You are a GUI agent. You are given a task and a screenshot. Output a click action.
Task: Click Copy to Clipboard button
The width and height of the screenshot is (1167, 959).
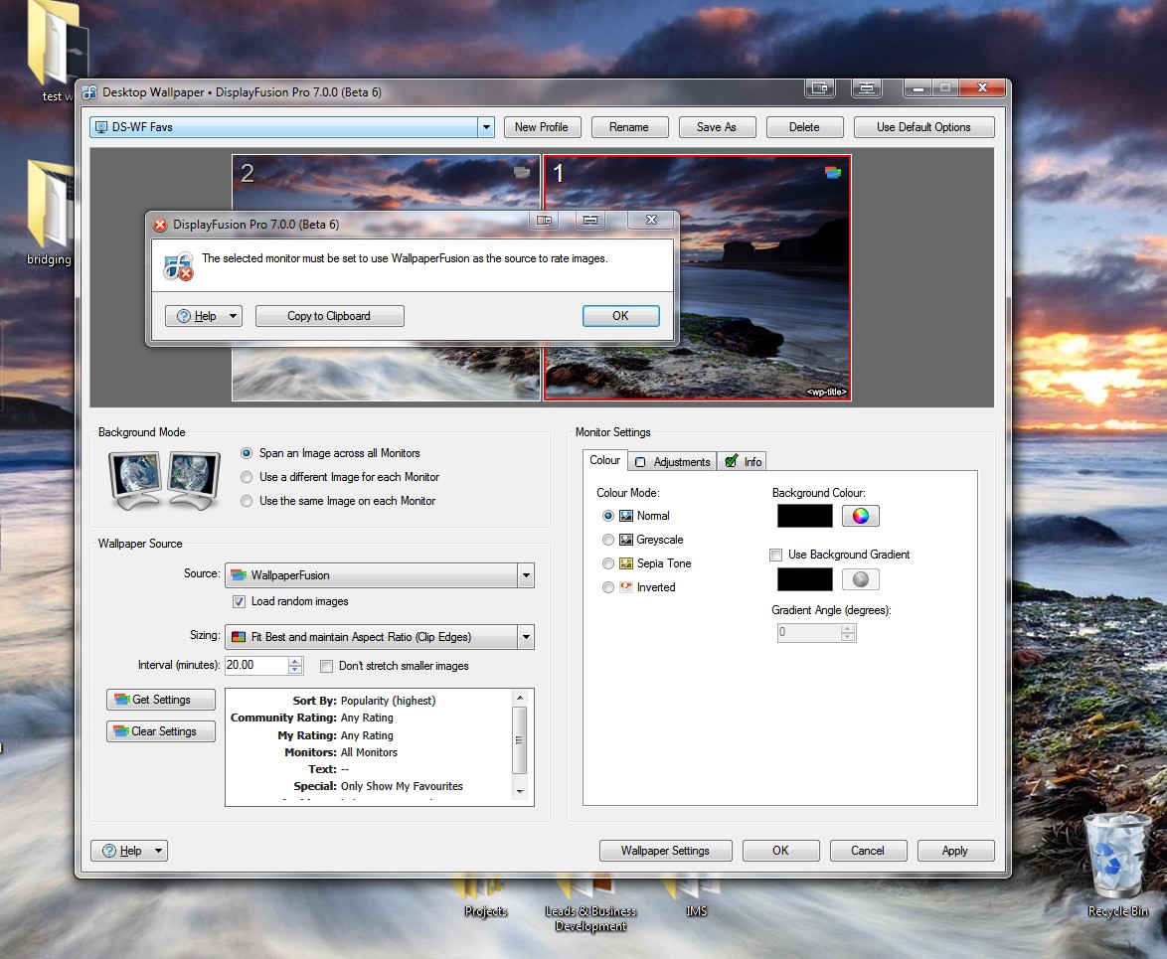[x=329, y=316]
